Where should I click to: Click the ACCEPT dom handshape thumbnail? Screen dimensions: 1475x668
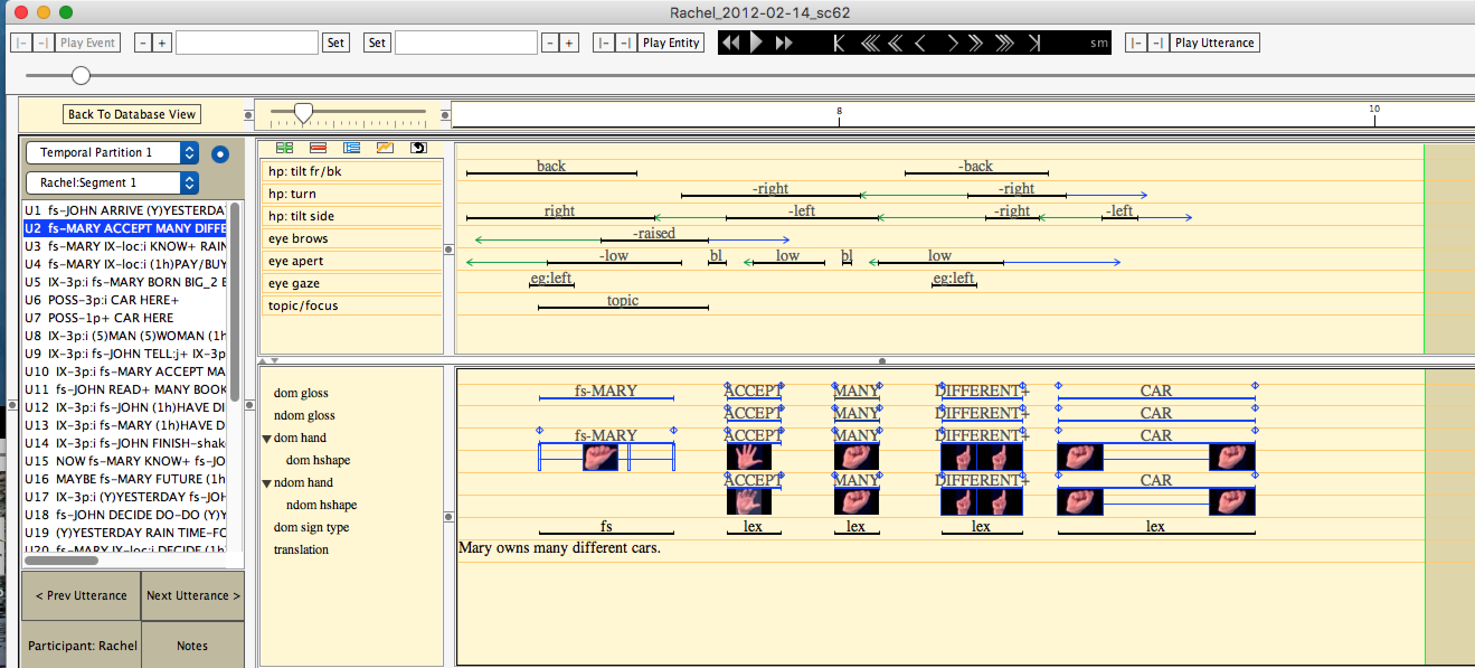point(748,457)
